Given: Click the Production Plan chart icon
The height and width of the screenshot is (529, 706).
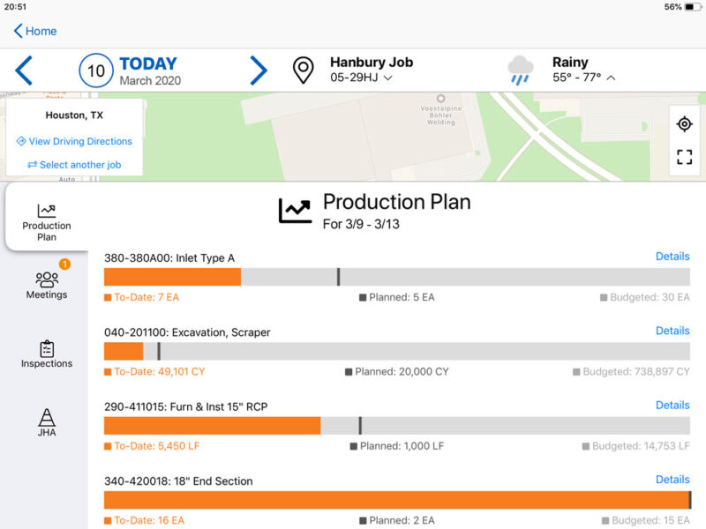Looking at the screenshot, I should [295, 209].
